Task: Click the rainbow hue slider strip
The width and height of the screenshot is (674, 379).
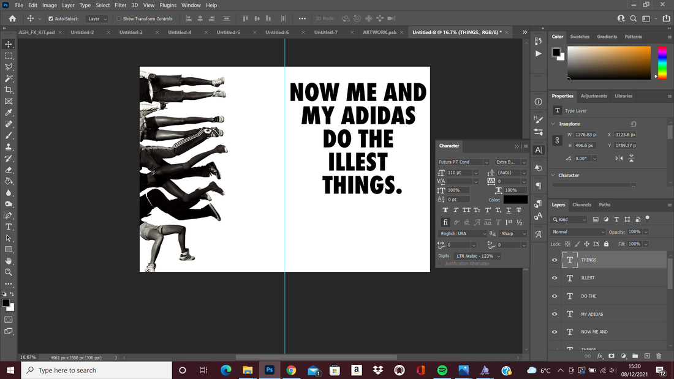Action: click(662, 62)
